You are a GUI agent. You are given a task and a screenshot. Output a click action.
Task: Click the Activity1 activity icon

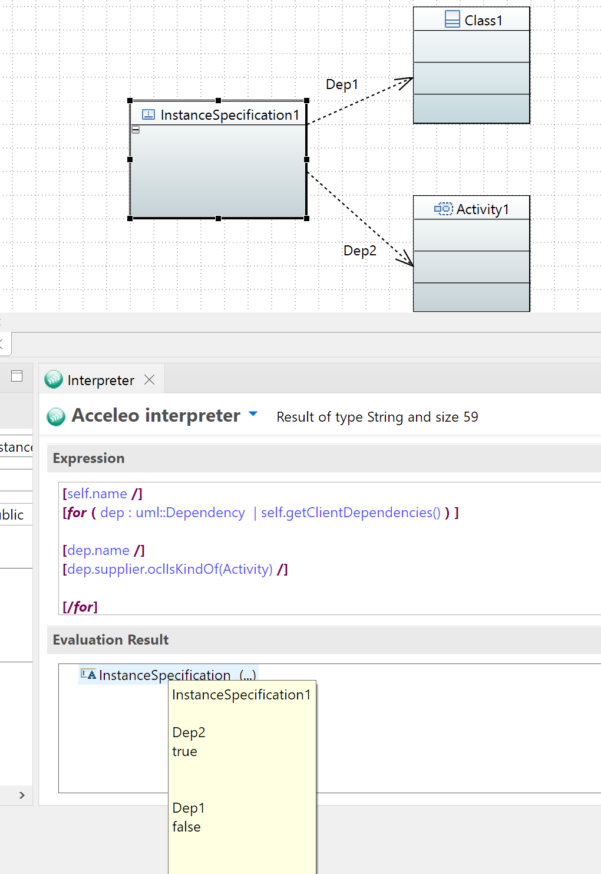pyautogui.click(x=443, y=209)
